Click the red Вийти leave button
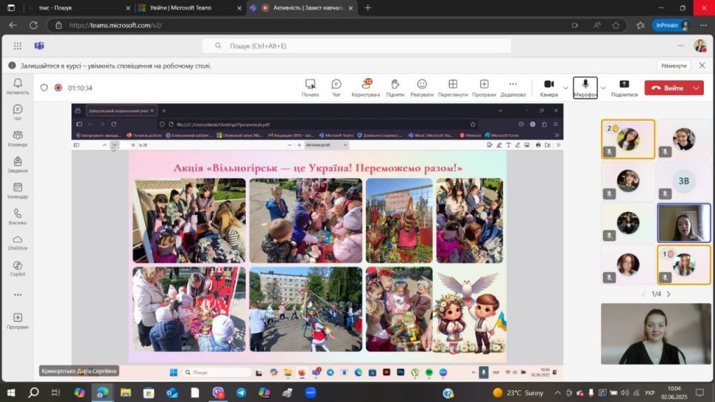Screen dimensions: 715x402 (668, 88)
